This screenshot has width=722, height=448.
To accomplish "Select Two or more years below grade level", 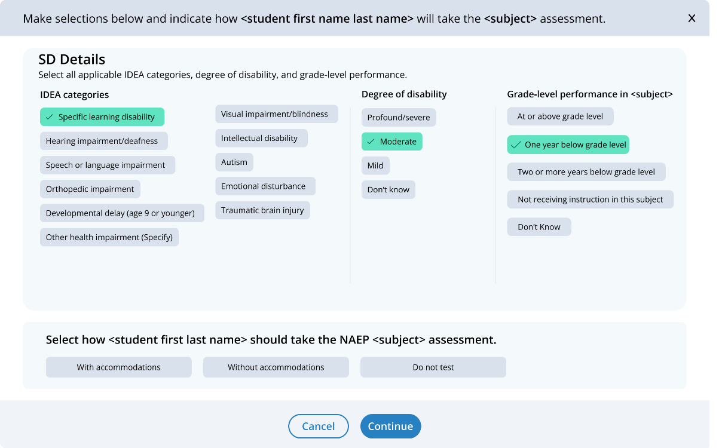I will click(x=586, y=172).
